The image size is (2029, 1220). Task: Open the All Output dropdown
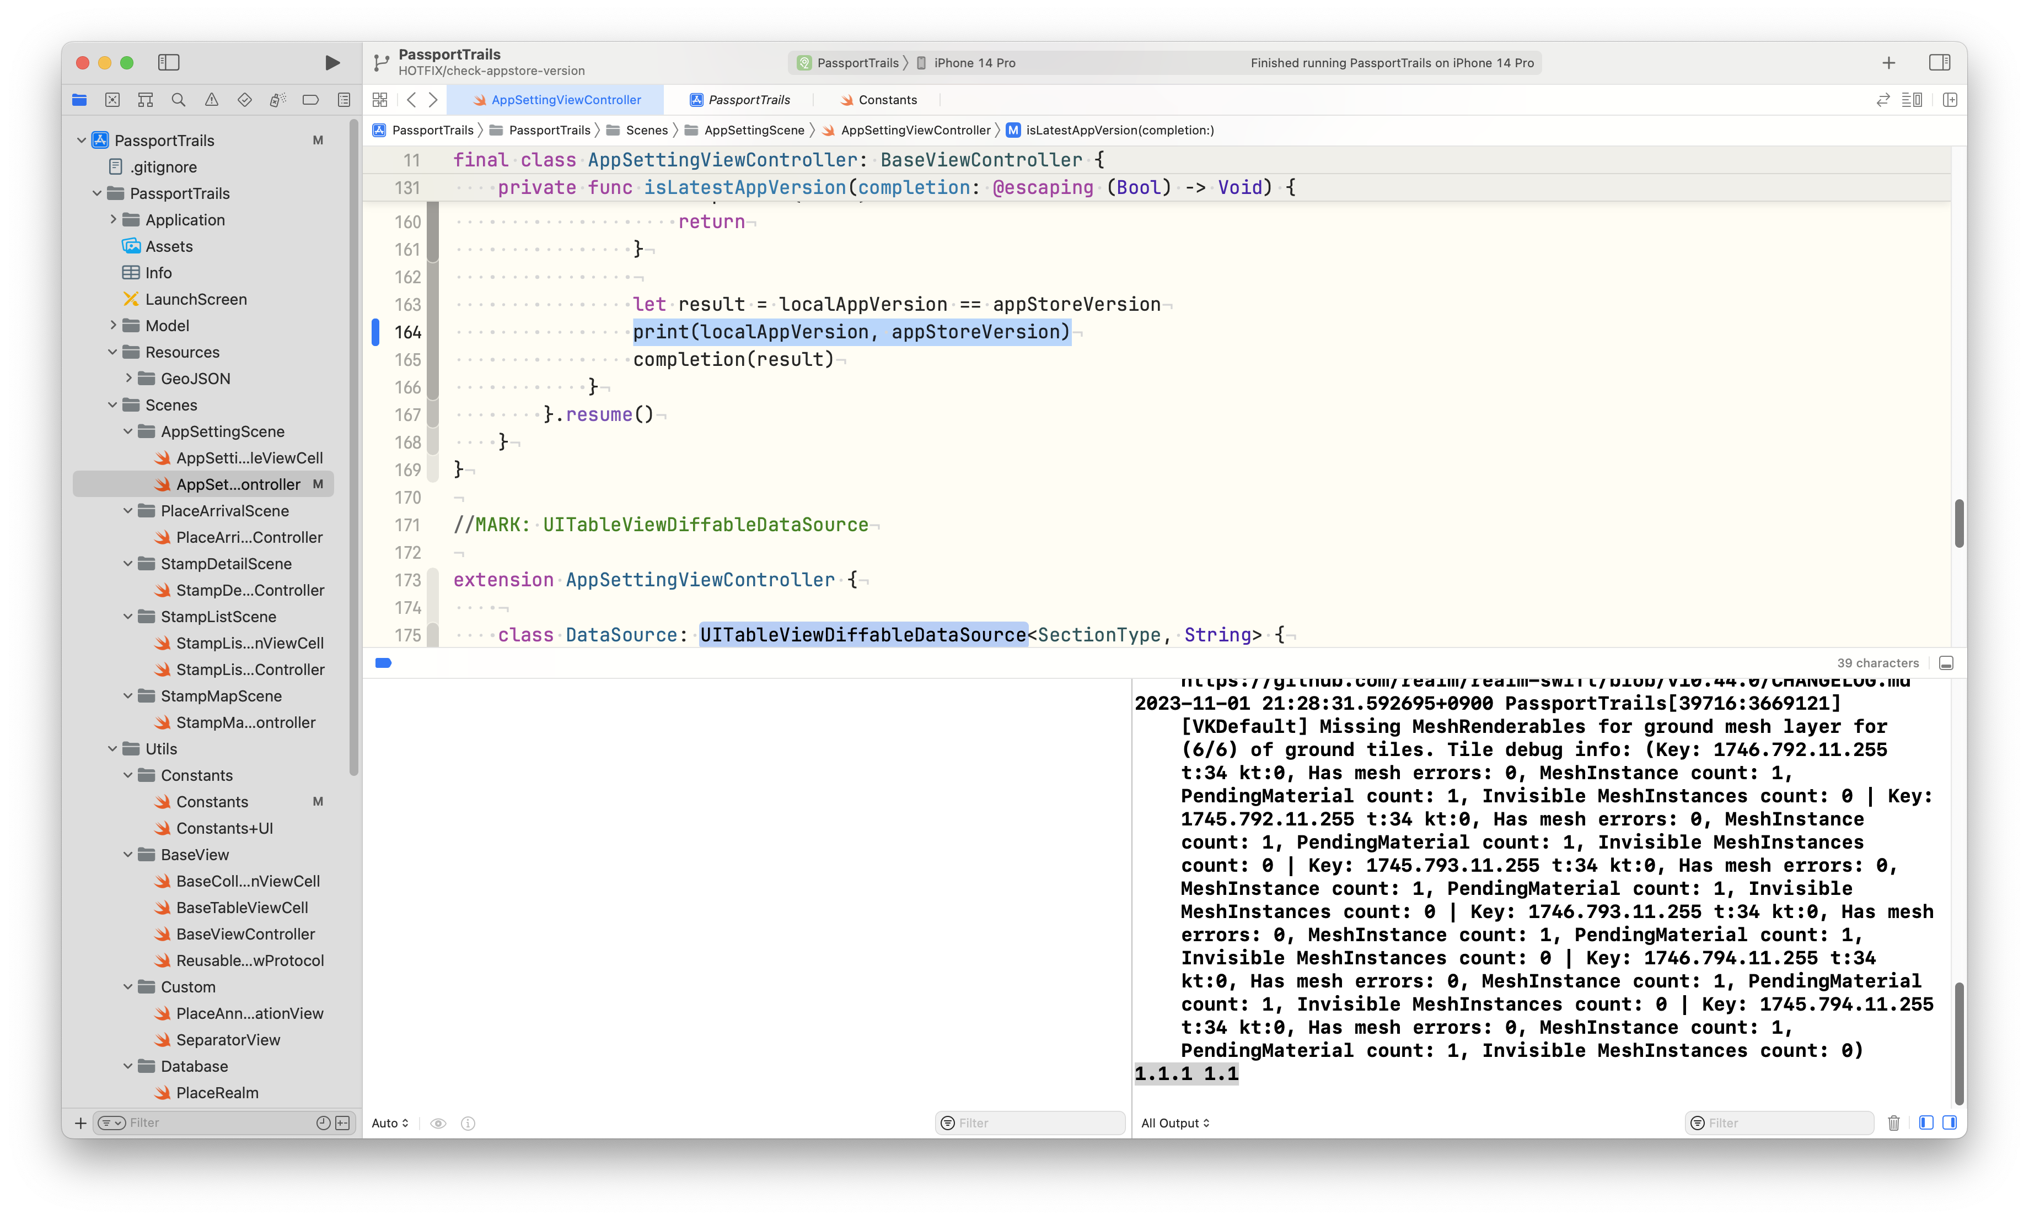pyautogui.click(x=1175, y=1123)
